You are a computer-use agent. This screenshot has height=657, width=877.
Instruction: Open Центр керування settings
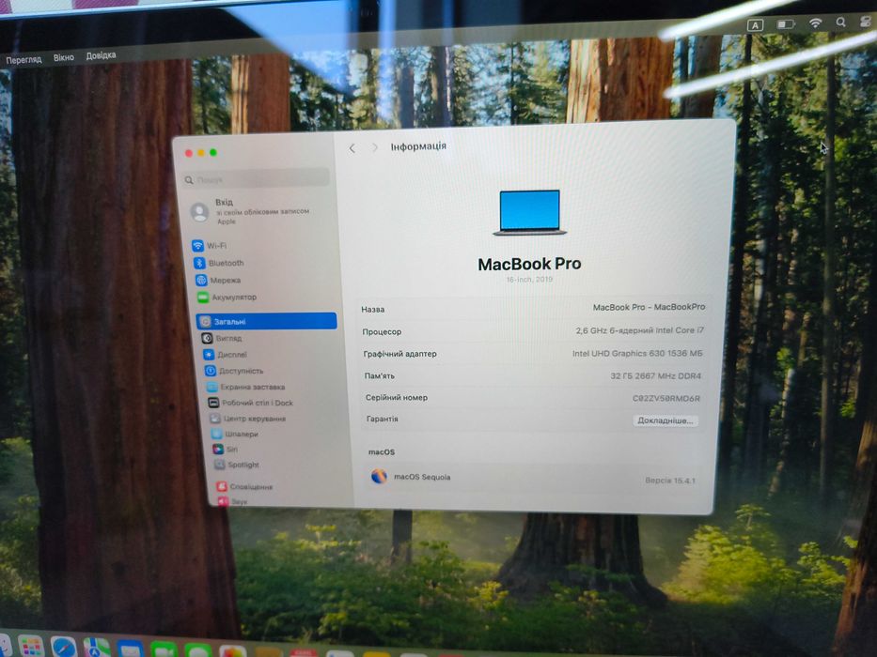click(x=248, y=418)
